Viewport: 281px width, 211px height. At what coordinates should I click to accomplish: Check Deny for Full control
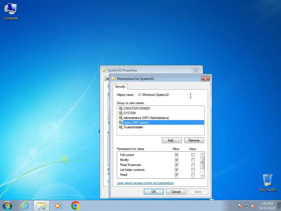click(193, 155)
